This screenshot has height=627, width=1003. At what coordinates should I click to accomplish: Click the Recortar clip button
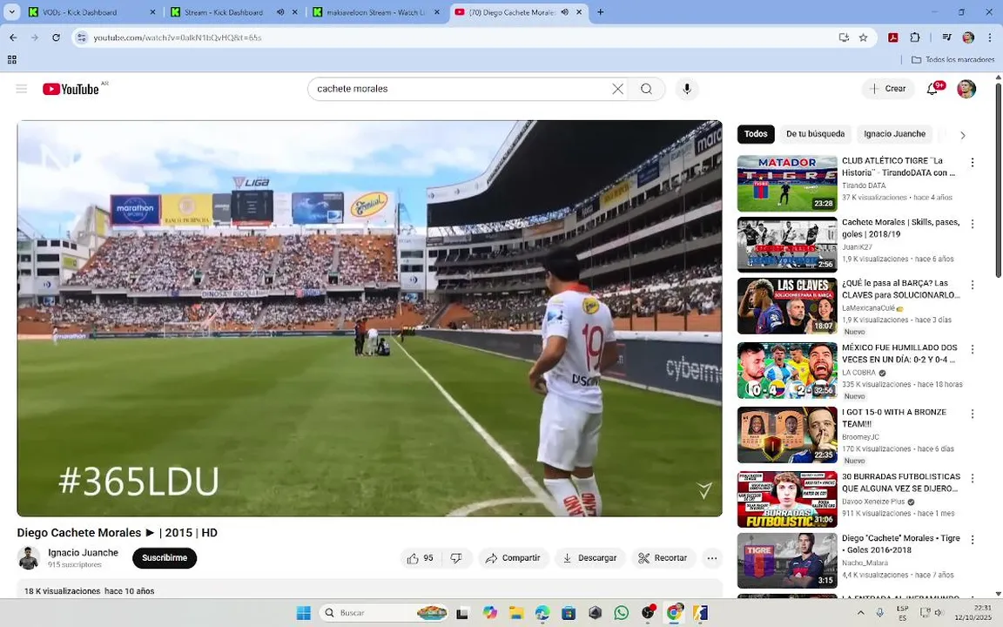pos(663,558)
